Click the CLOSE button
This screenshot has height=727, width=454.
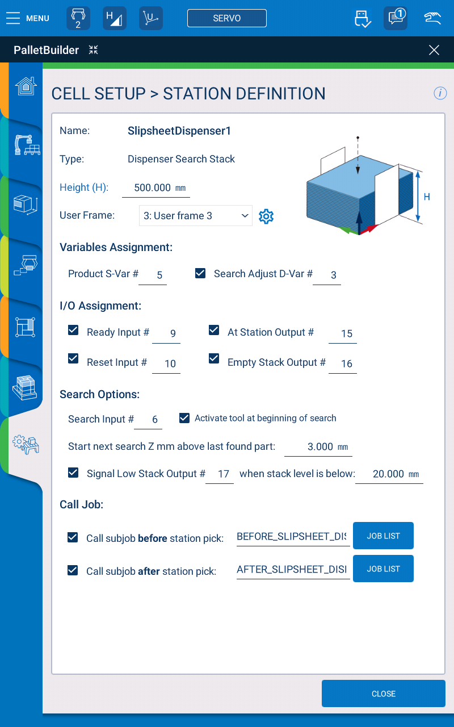[383, 693]
